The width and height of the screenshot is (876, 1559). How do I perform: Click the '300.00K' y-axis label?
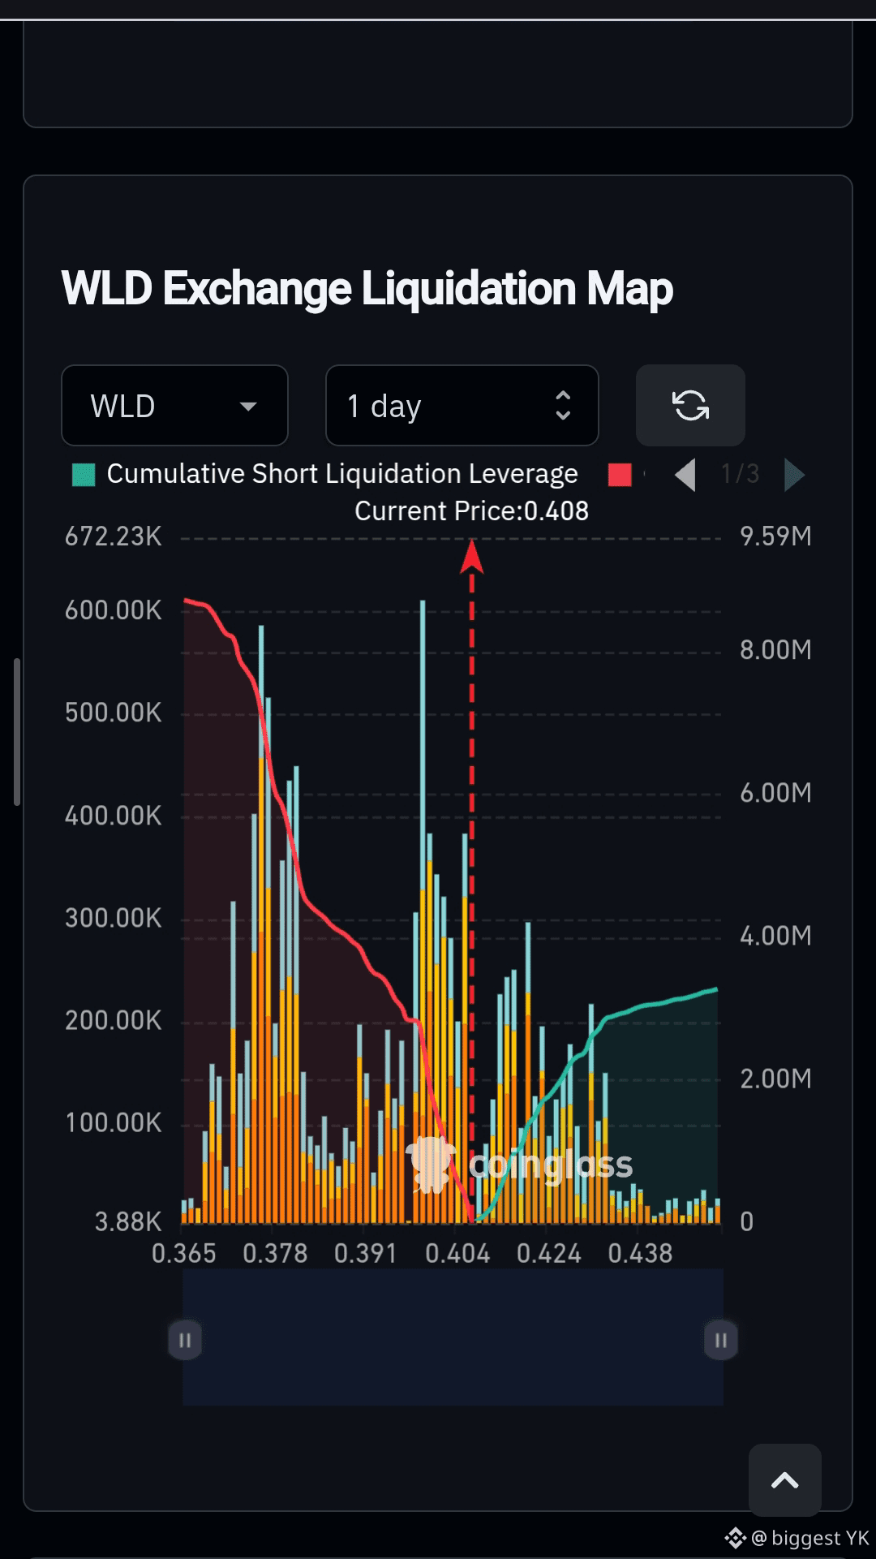point(114,918)
